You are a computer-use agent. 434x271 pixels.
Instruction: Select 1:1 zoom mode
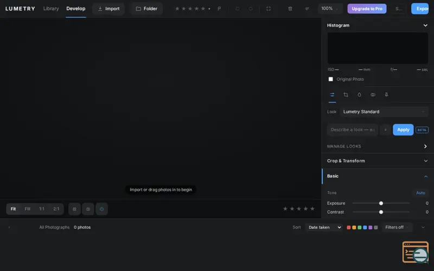tap(42, 209)
